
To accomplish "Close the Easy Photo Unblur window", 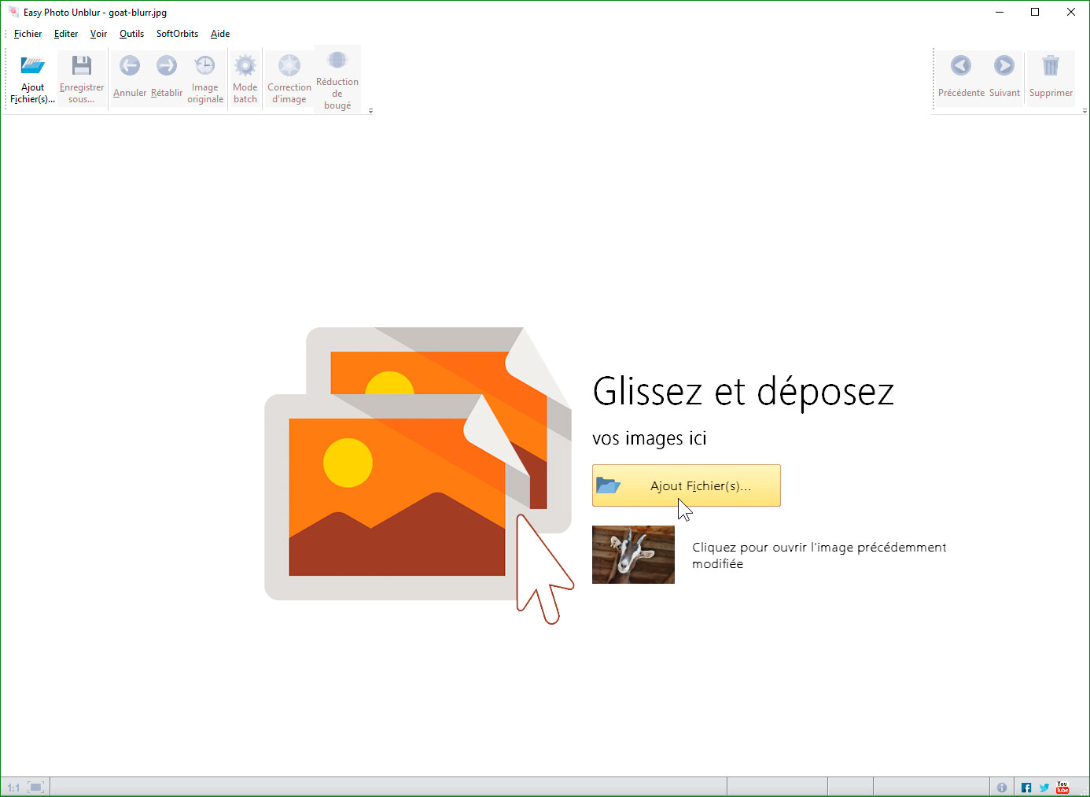I will (x=1071, y=12).
